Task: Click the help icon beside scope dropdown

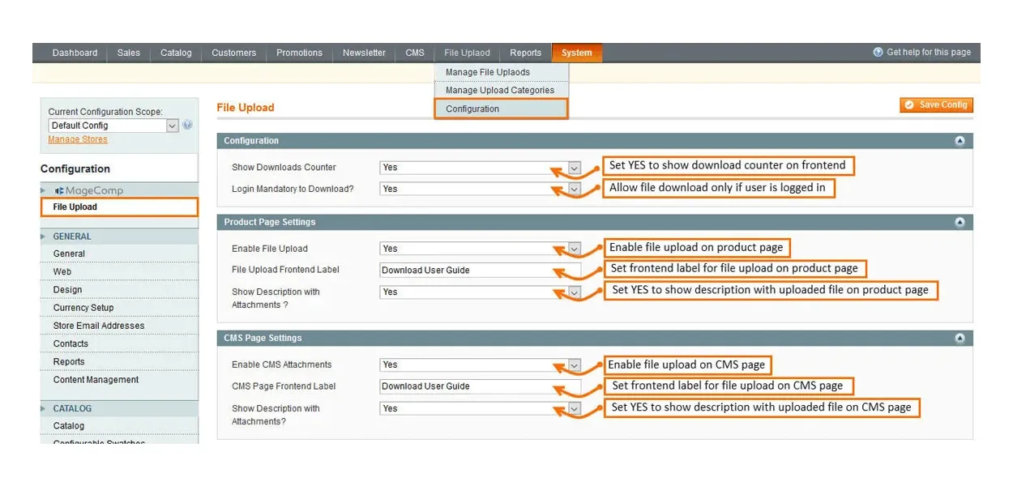Action: (x=188, y=126)
